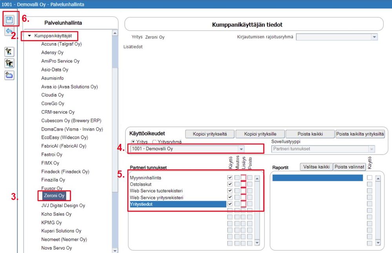Click Raportit list scroll-down arrow
The width and height of the screenshot is (392, 253).
pyautogui.click(x=378, y=243)
